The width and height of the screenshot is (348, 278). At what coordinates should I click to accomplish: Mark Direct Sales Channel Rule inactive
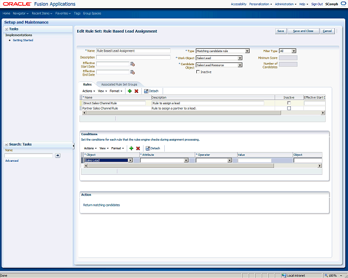pyautogui.click(x=289, y=103)
